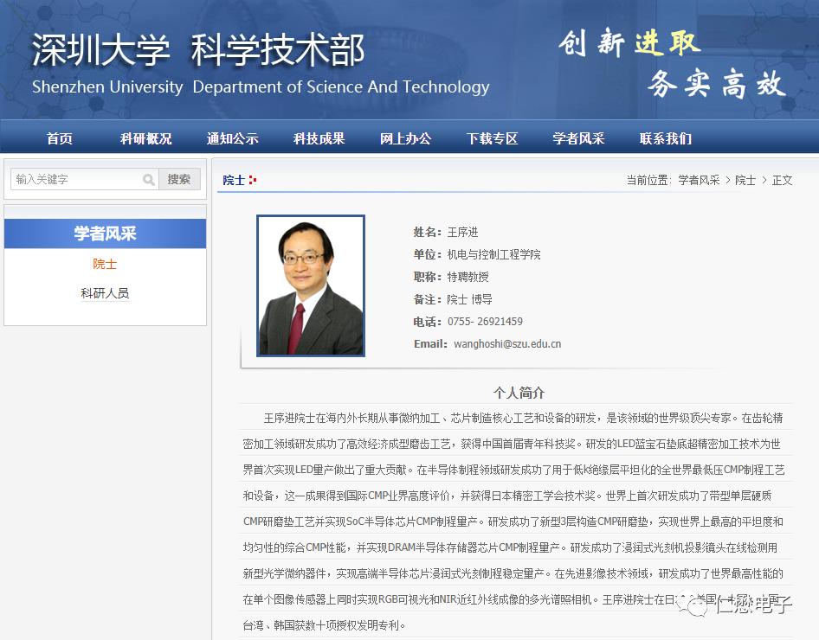Select 科研人员 in the sidebar list

click(105, 293)
